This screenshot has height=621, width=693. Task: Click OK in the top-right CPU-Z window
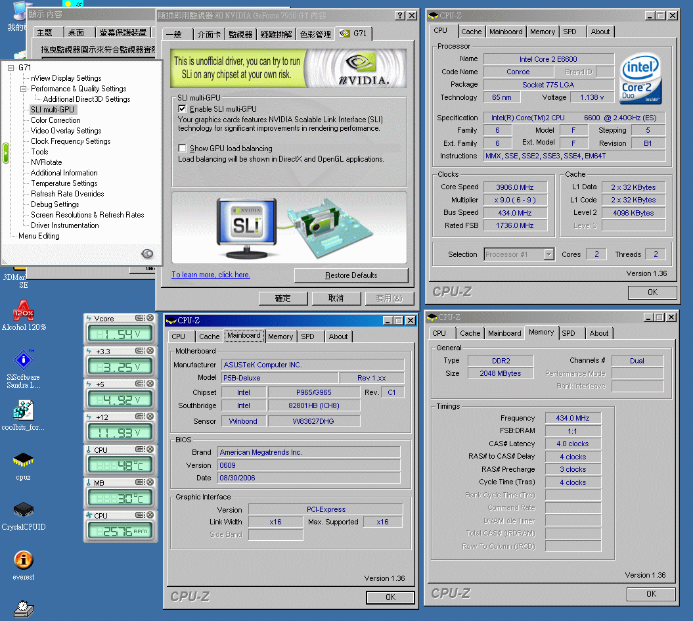tap(652, 292)
